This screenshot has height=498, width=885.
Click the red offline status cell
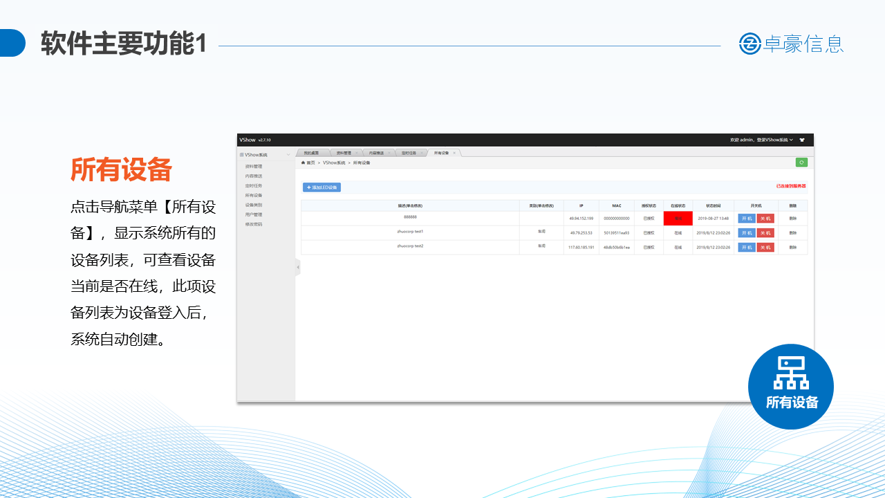(678, 219)
